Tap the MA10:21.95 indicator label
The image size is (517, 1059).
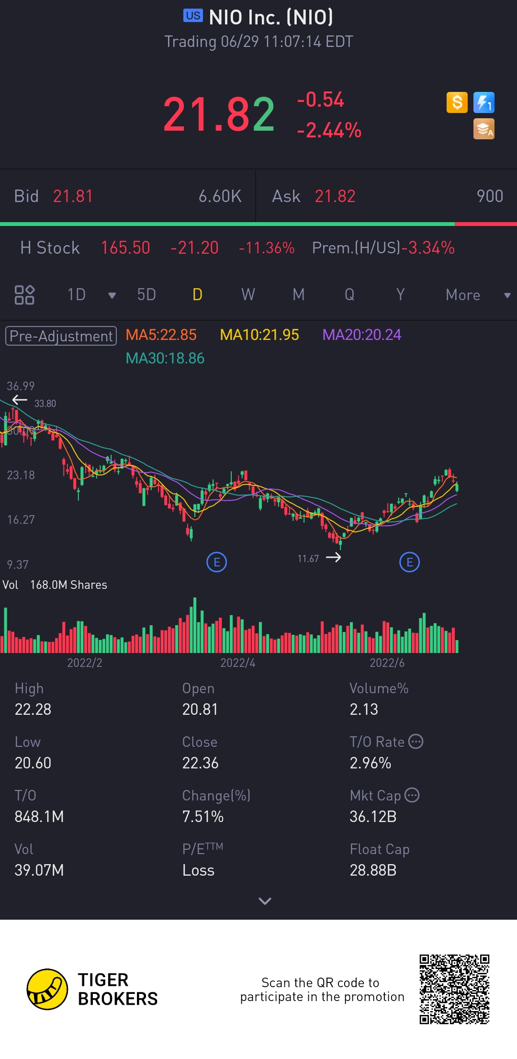tap(259, 335)
